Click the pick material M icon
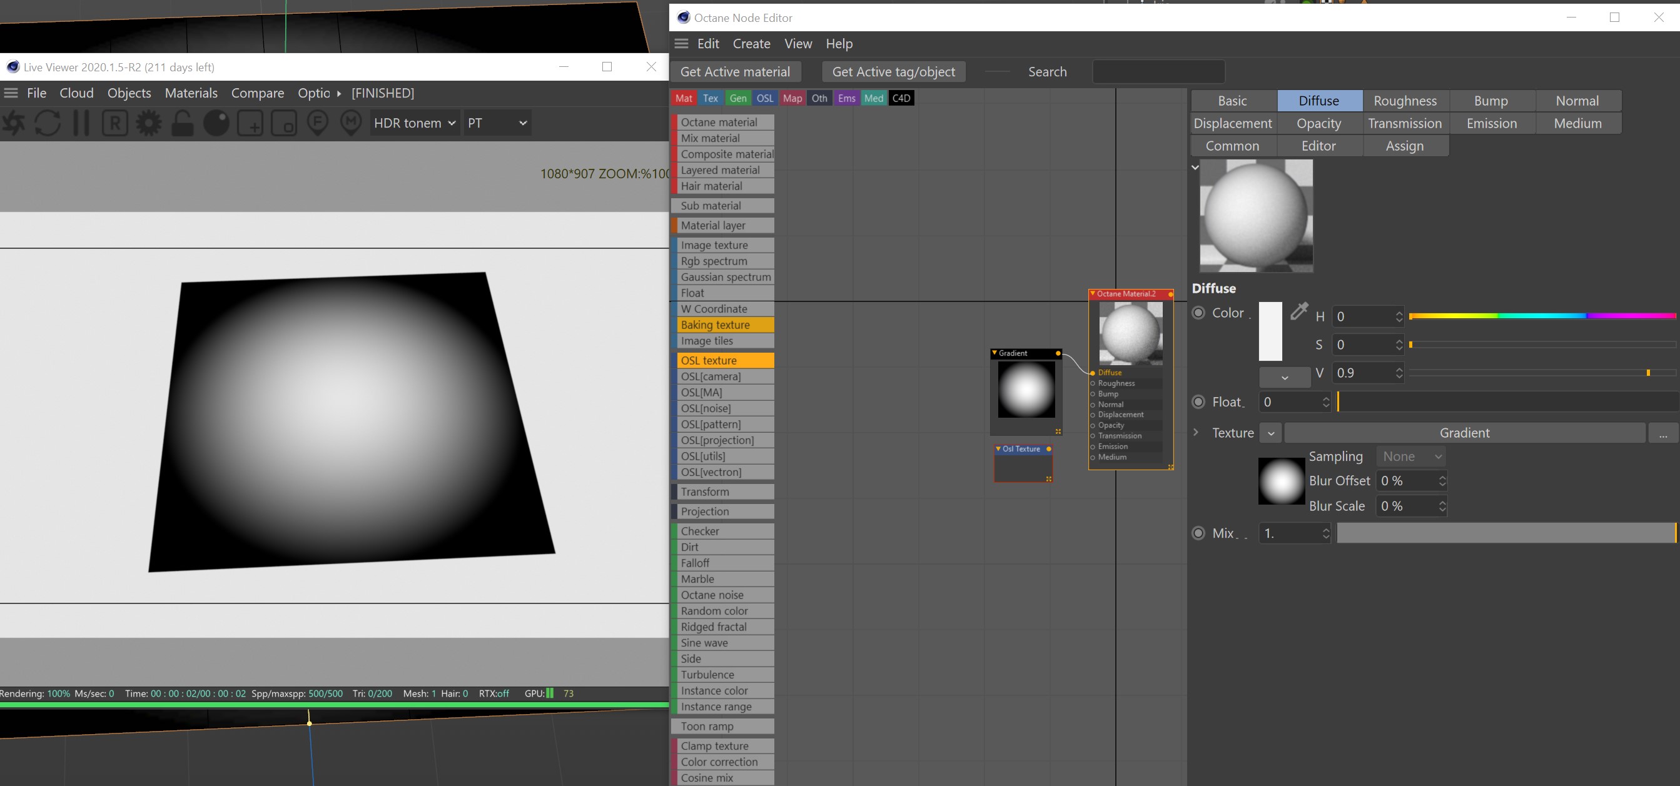The width and height of the screenshot is (1680, 786). coord(352,123)
